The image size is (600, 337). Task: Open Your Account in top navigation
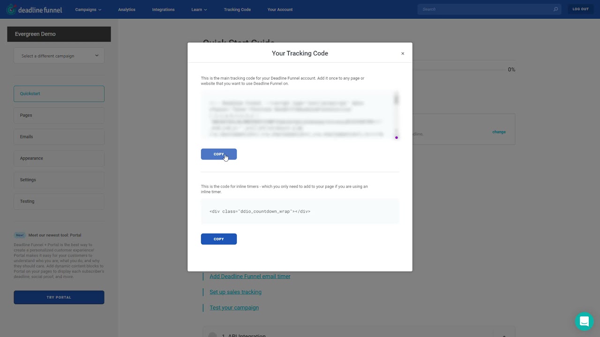point(280,9)
